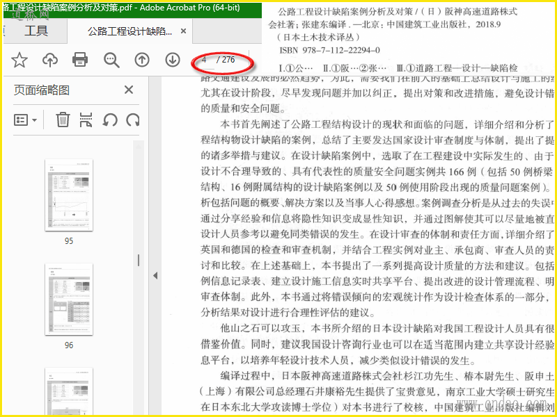Select page 95 thumbnail
The height and width of the screenshot is (417, 557).
pyautogui.click(x=69, y=195)
